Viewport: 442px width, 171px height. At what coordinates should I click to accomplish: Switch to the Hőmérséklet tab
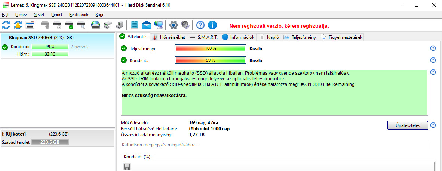pos(169,37)
